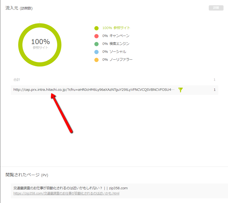Click the green filter funnel icon
This screenshot has width=228, height=203.
pos(181,90)
